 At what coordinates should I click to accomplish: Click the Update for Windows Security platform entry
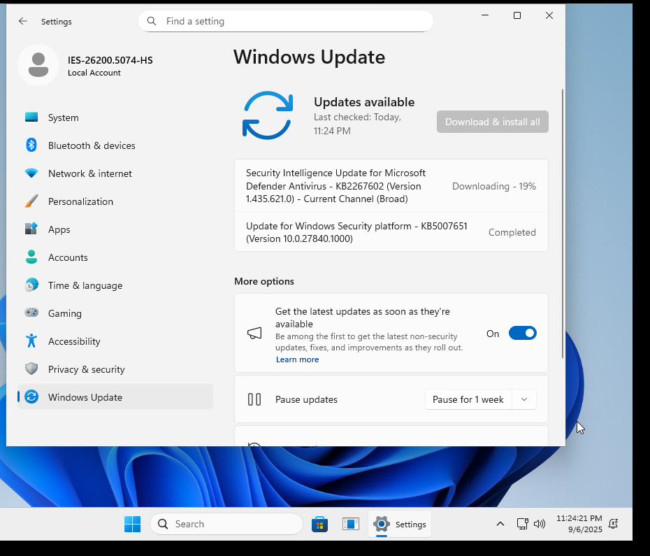391,232
